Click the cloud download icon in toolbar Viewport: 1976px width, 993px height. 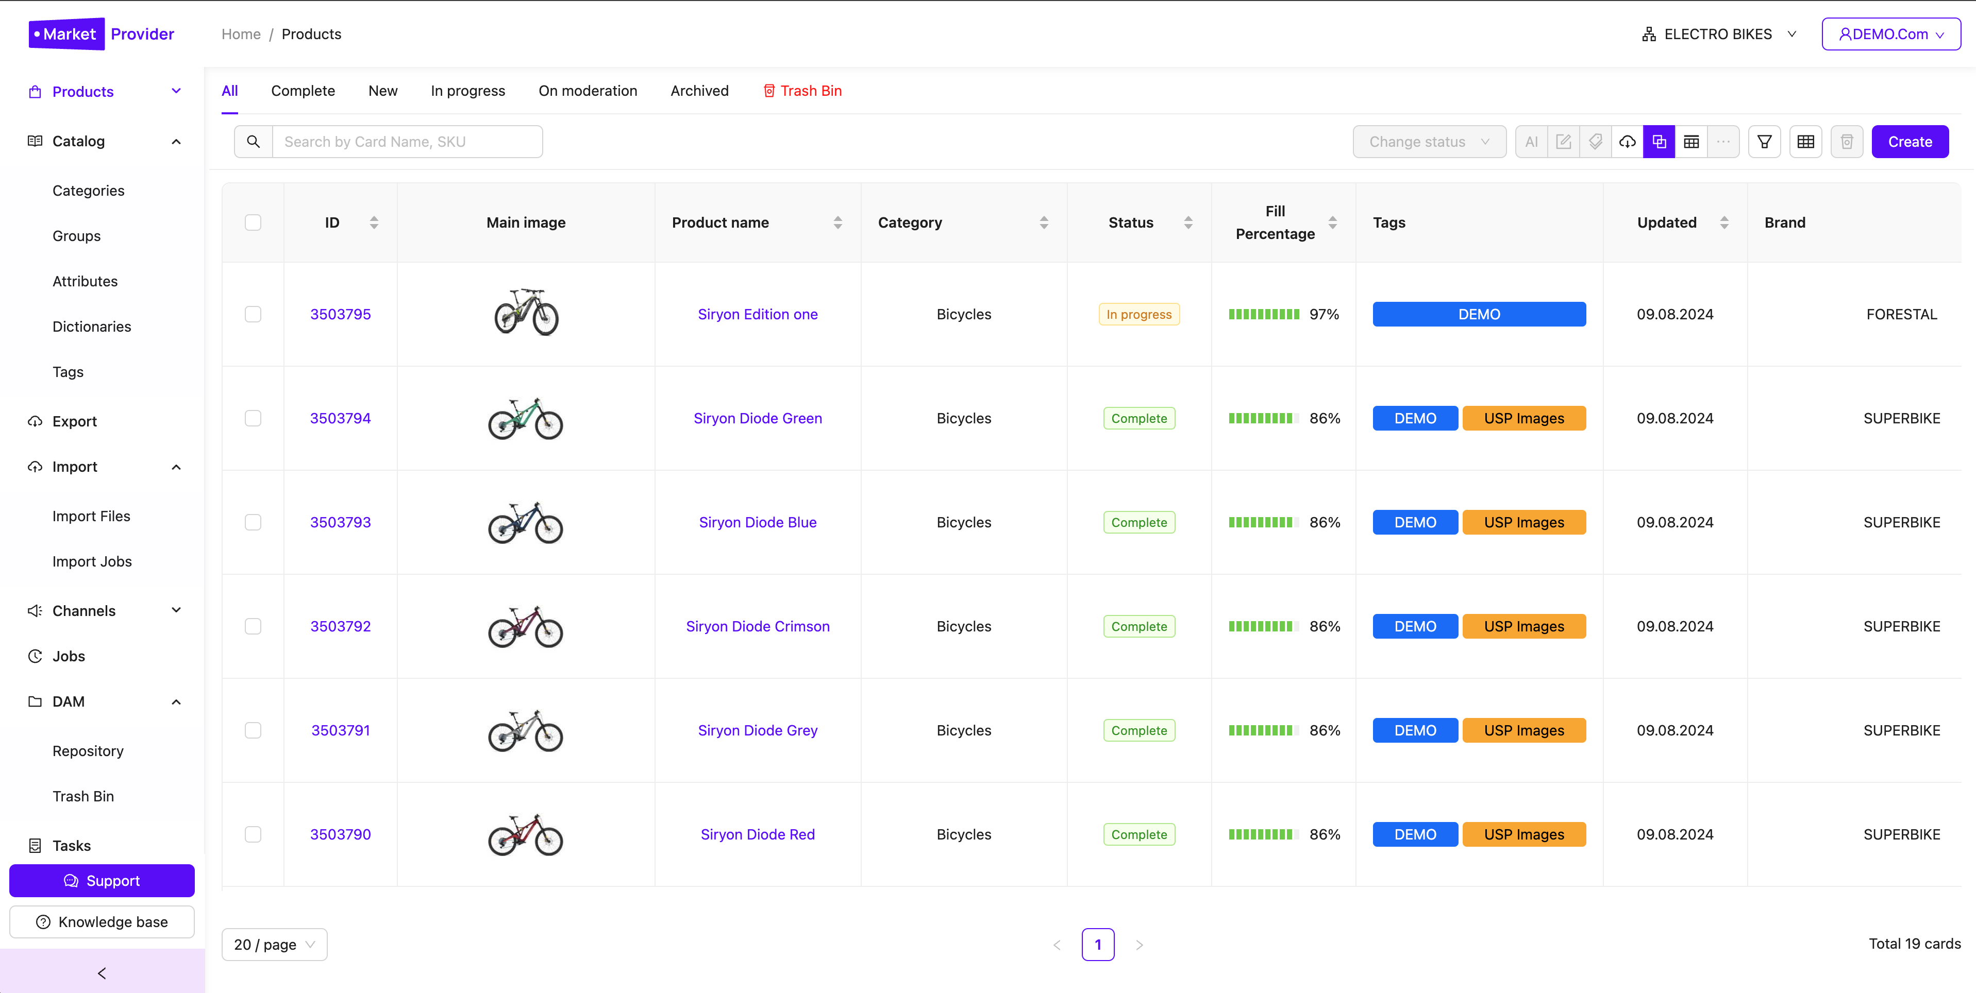click(x=1628, y=141)
